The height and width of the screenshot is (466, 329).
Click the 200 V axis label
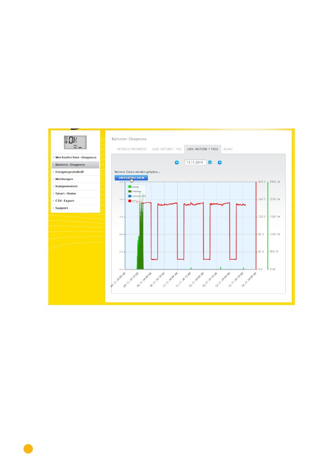click(x=262, y=182)
